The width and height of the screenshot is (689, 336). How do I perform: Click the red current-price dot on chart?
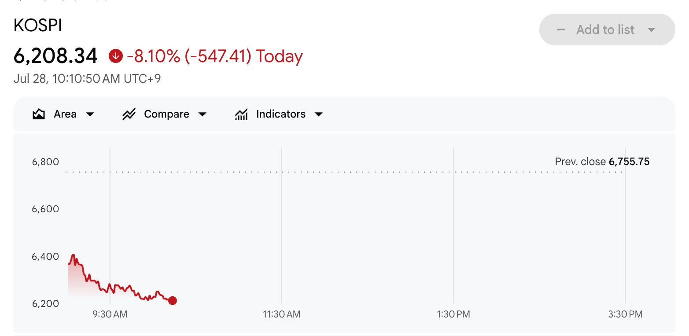[173, 301]
